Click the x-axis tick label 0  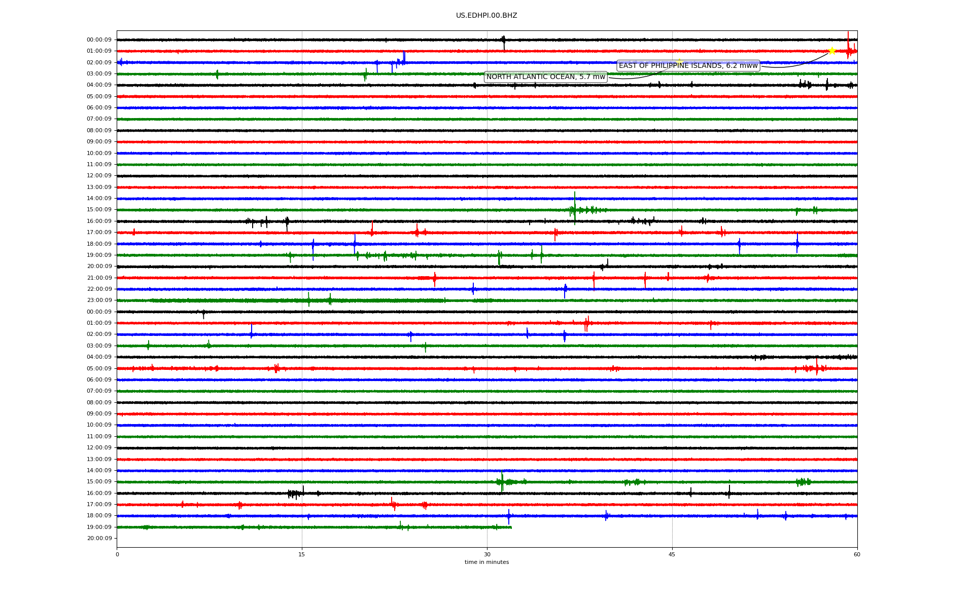click(117, 554)
